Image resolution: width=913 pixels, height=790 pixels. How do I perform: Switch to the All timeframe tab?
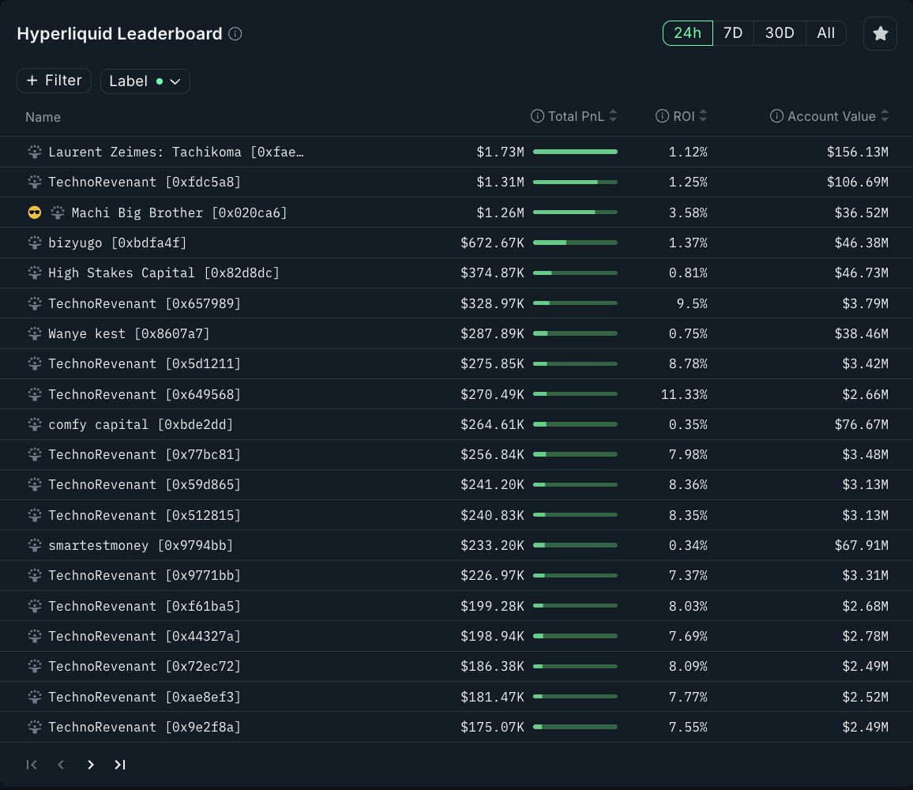(825, 33)
